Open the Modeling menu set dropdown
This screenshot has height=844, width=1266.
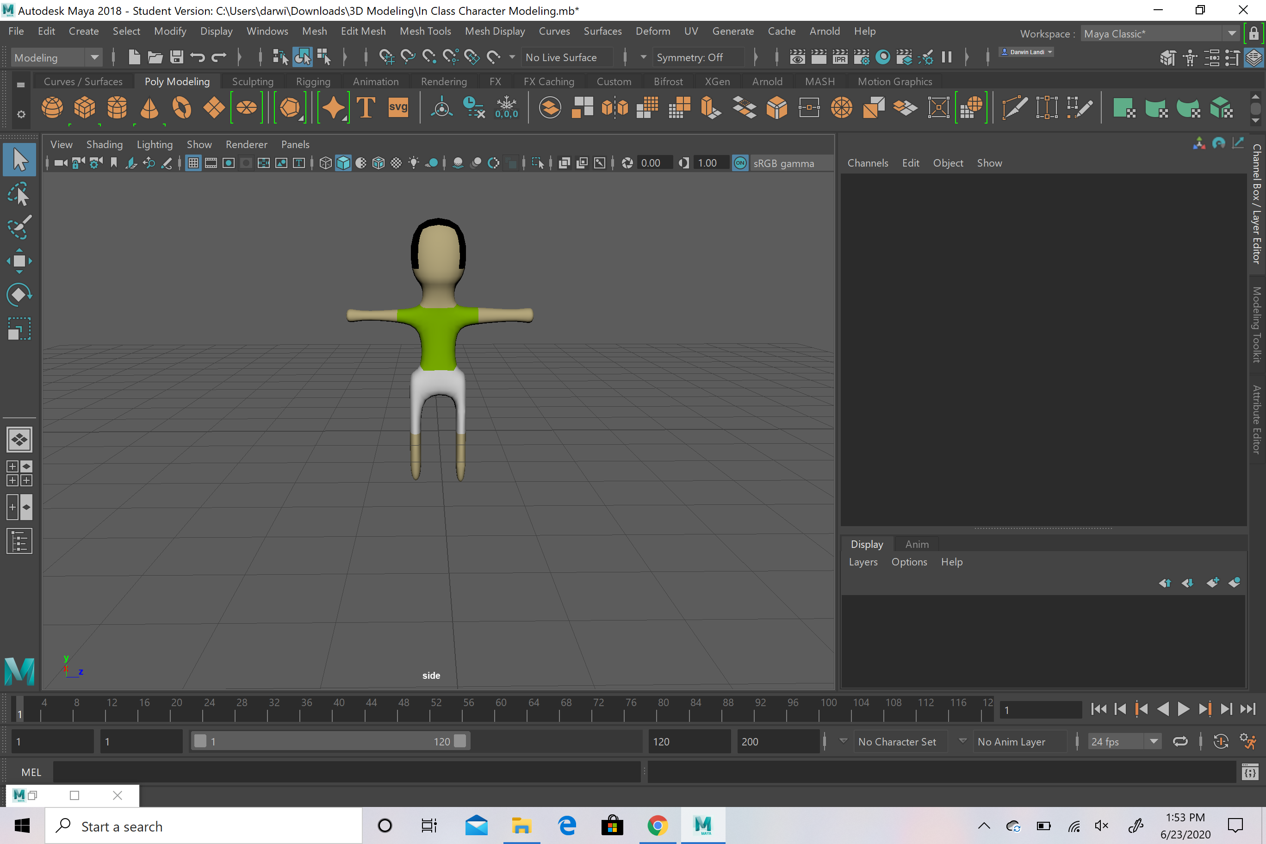(x=56, y=57)
